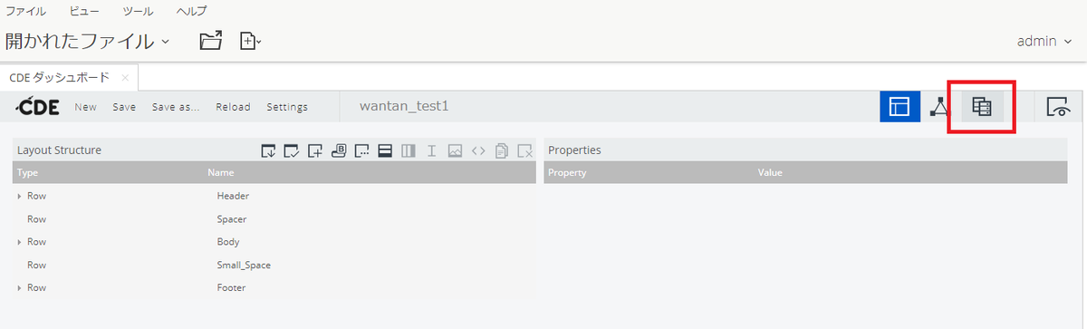Open the ツール menu

[139, 12]
